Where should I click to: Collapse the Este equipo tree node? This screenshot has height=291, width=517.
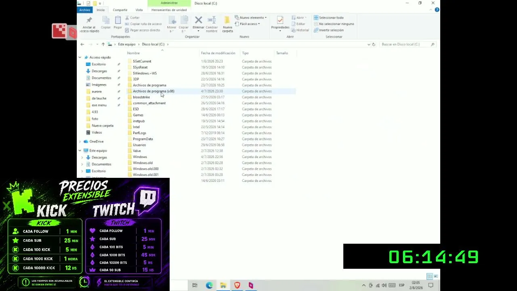[x=80, y=150]
